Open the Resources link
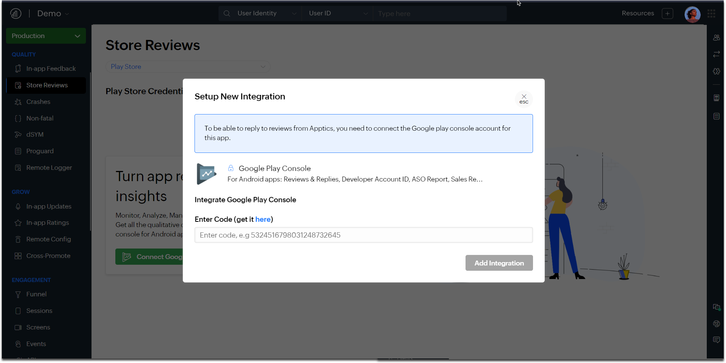 click(x=638, y=13)
